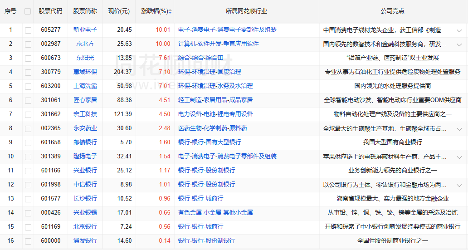The image size is (468, 250).
Task: Sort by 涨跌幅 using the sort arrow icon
Action: tap(170, 11)
